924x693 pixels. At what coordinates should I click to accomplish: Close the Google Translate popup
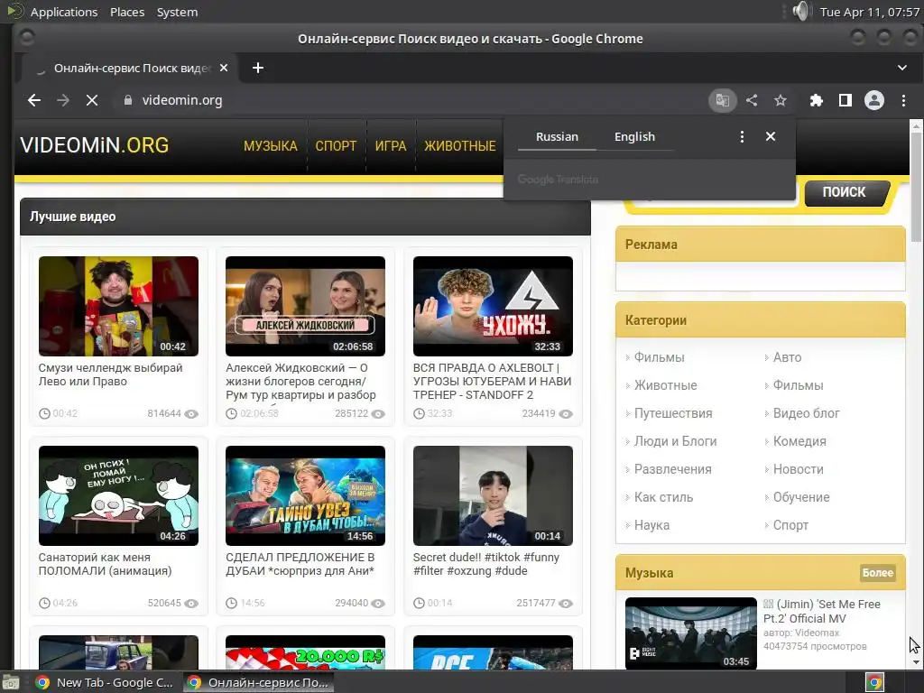(x=771, y=136)
